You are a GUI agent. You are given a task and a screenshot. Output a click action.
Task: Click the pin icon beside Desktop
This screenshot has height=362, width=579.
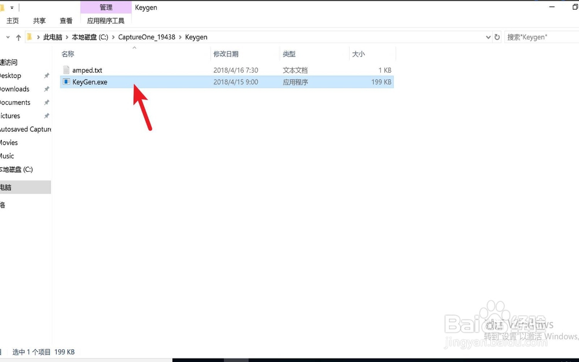coord(46,76)
